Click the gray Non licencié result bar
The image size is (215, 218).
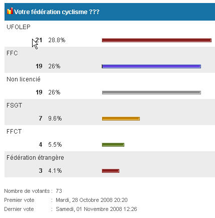(151, 92)
